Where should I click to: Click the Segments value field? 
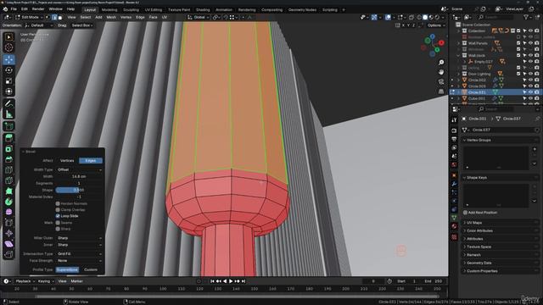point(79,183)
